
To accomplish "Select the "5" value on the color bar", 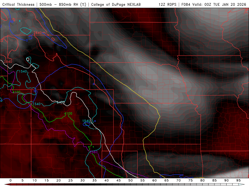I will 22,180.
